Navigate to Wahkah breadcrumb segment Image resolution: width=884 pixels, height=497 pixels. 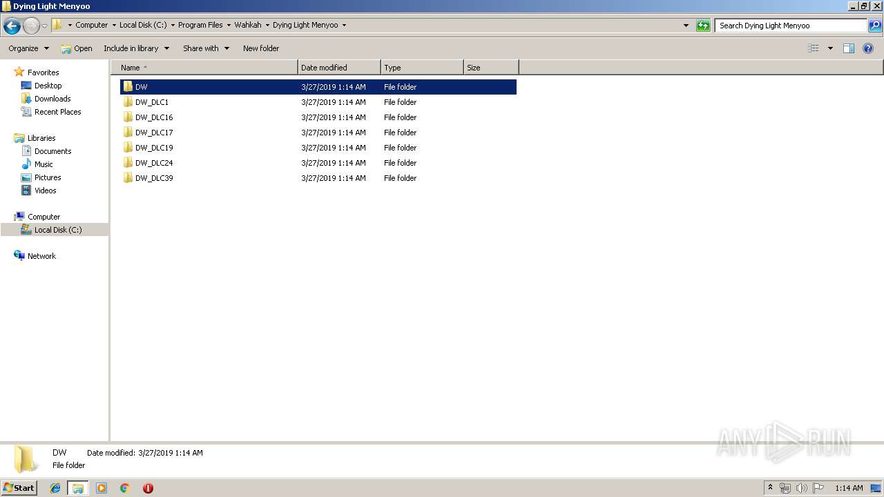tap(248, 25)
